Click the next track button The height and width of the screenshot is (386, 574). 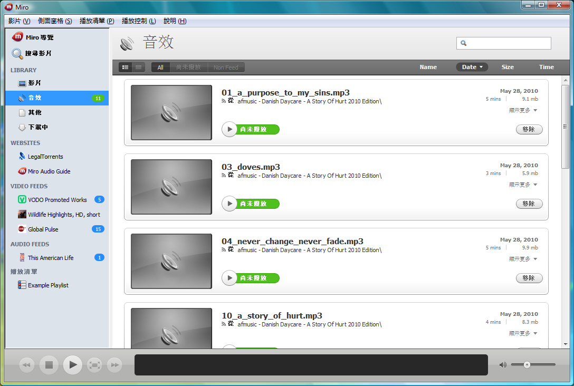(115, 365)
